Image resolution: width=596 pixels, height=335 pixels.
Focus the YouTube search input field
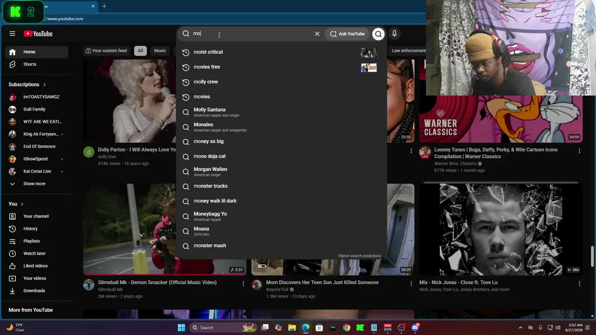[x=251, y=33]
